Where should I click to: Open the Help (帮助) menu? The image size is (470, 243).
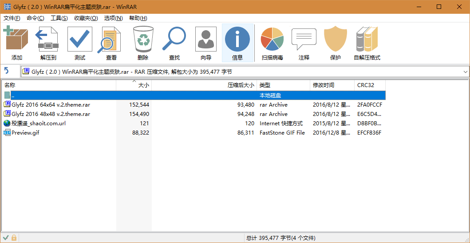pos(138,18)
